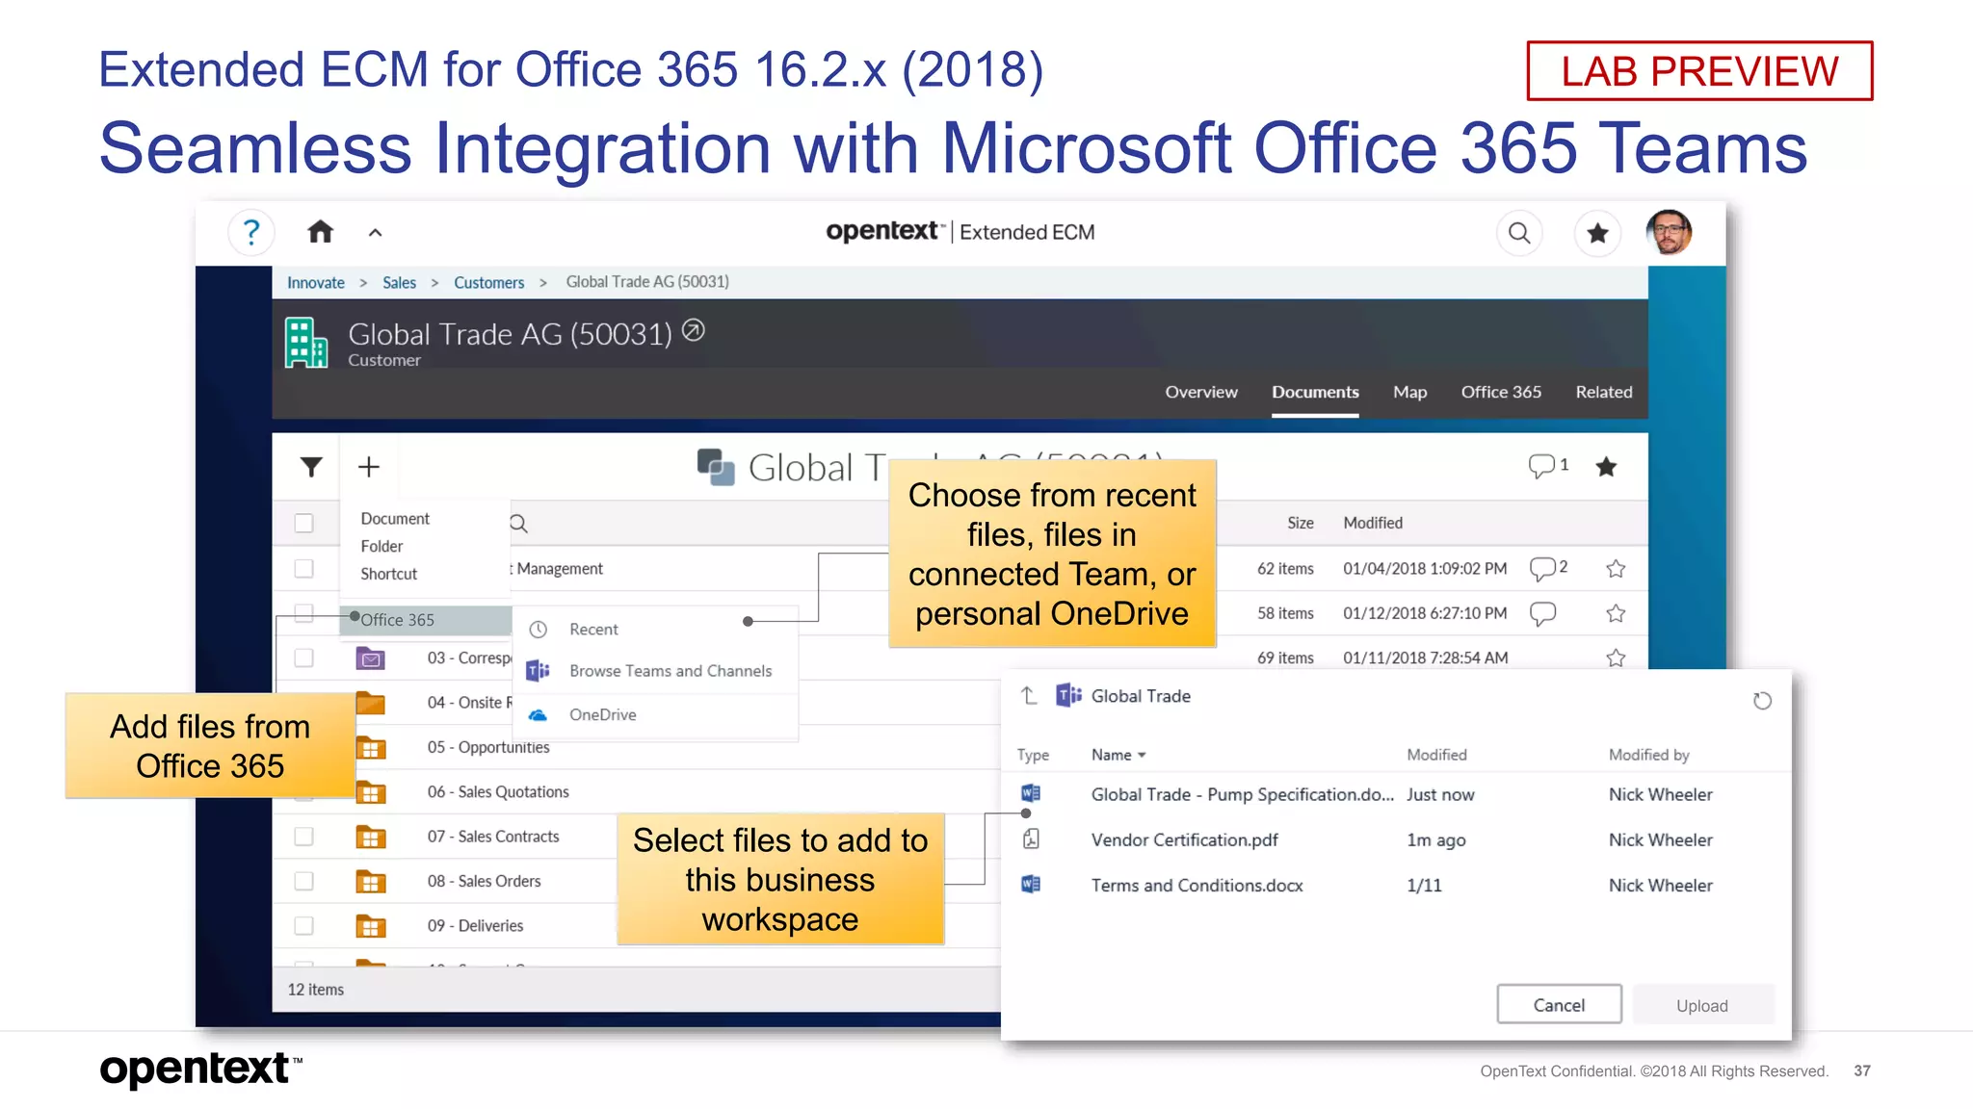Select Global Trade - Pump Specification document
Viewport: 1973px width, 1109px height.
pos(1242,794)
